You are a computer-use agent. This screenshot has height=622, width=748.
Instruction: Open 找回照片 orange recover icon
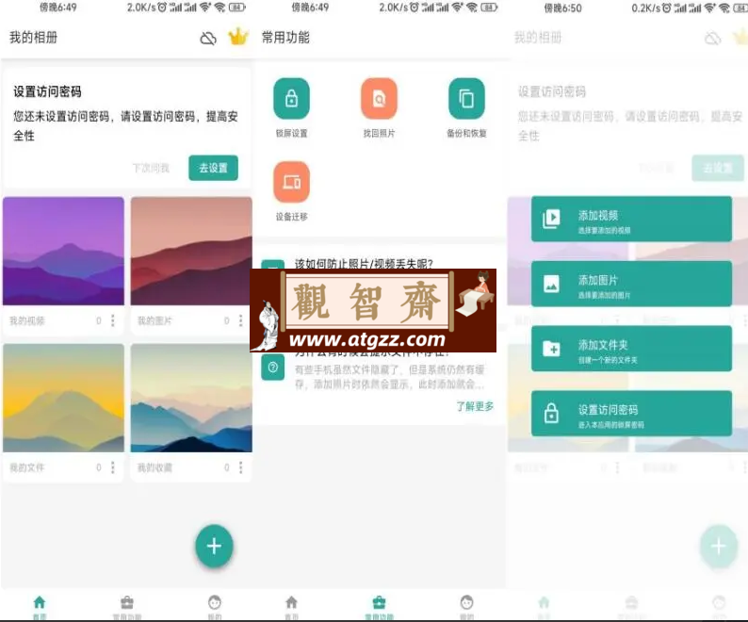380,99
